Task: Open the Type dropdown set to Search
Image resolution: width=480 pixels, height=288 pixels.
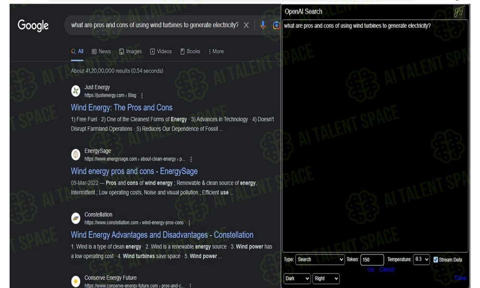Action: 320,260
